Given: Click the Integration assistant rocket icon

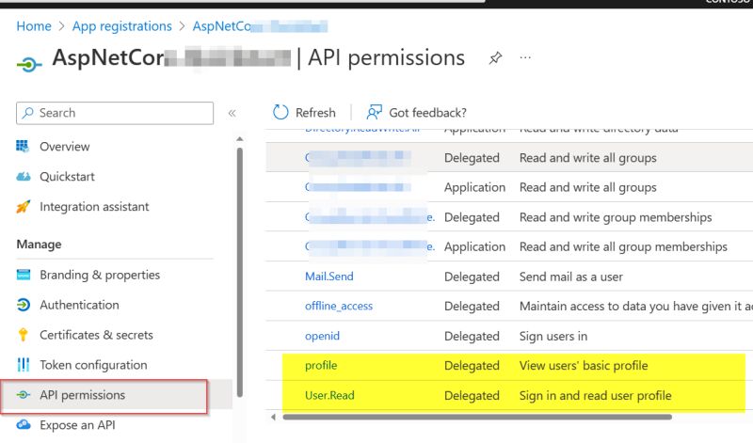Looking at the screenshot, I should (x=23, y=206).
